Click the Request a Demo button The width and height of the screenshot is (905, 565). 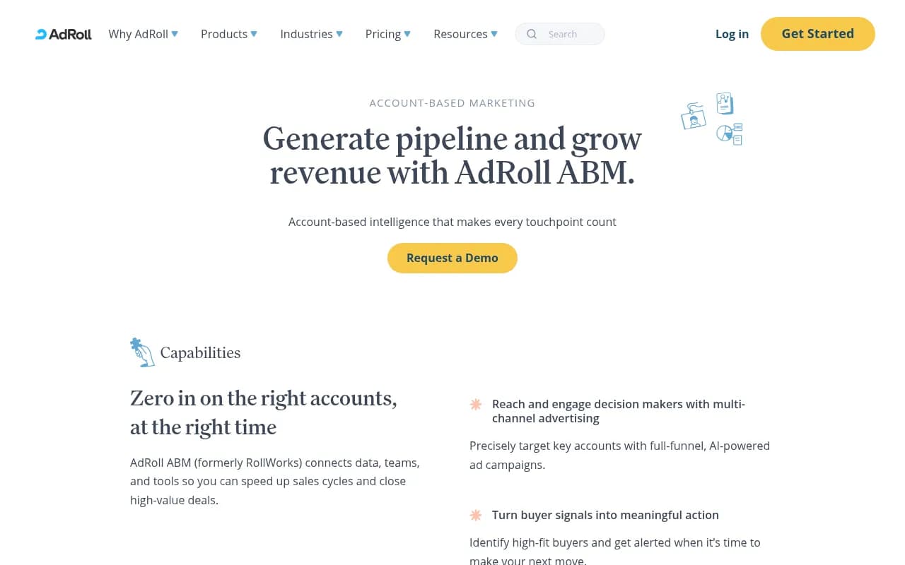(x=452, y=258)
